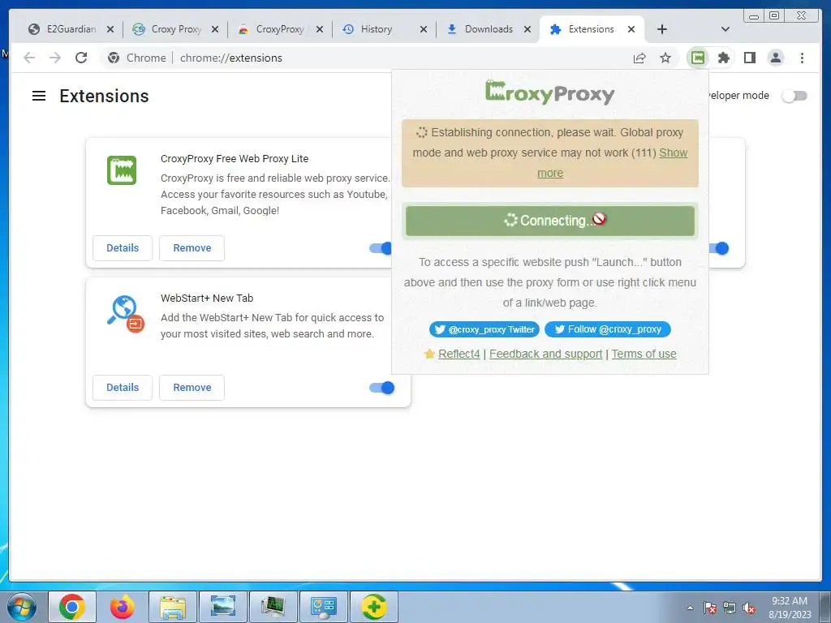Open the computer monitor taskbar app

pyautogui.click(x=273, y=607)
